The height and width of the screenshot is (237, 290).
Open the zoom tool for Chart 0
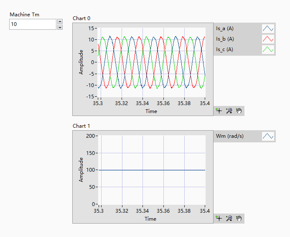click(229, 111)
